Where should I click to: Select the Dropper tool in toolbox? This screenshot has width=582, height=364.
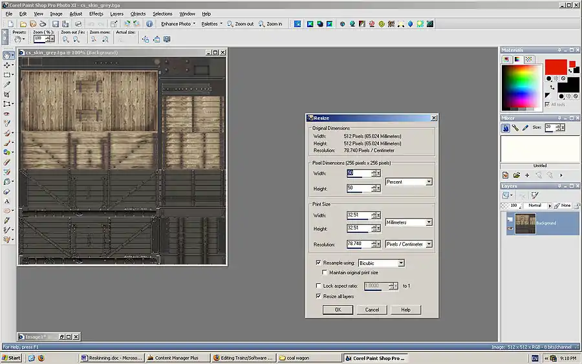[7, 85]
